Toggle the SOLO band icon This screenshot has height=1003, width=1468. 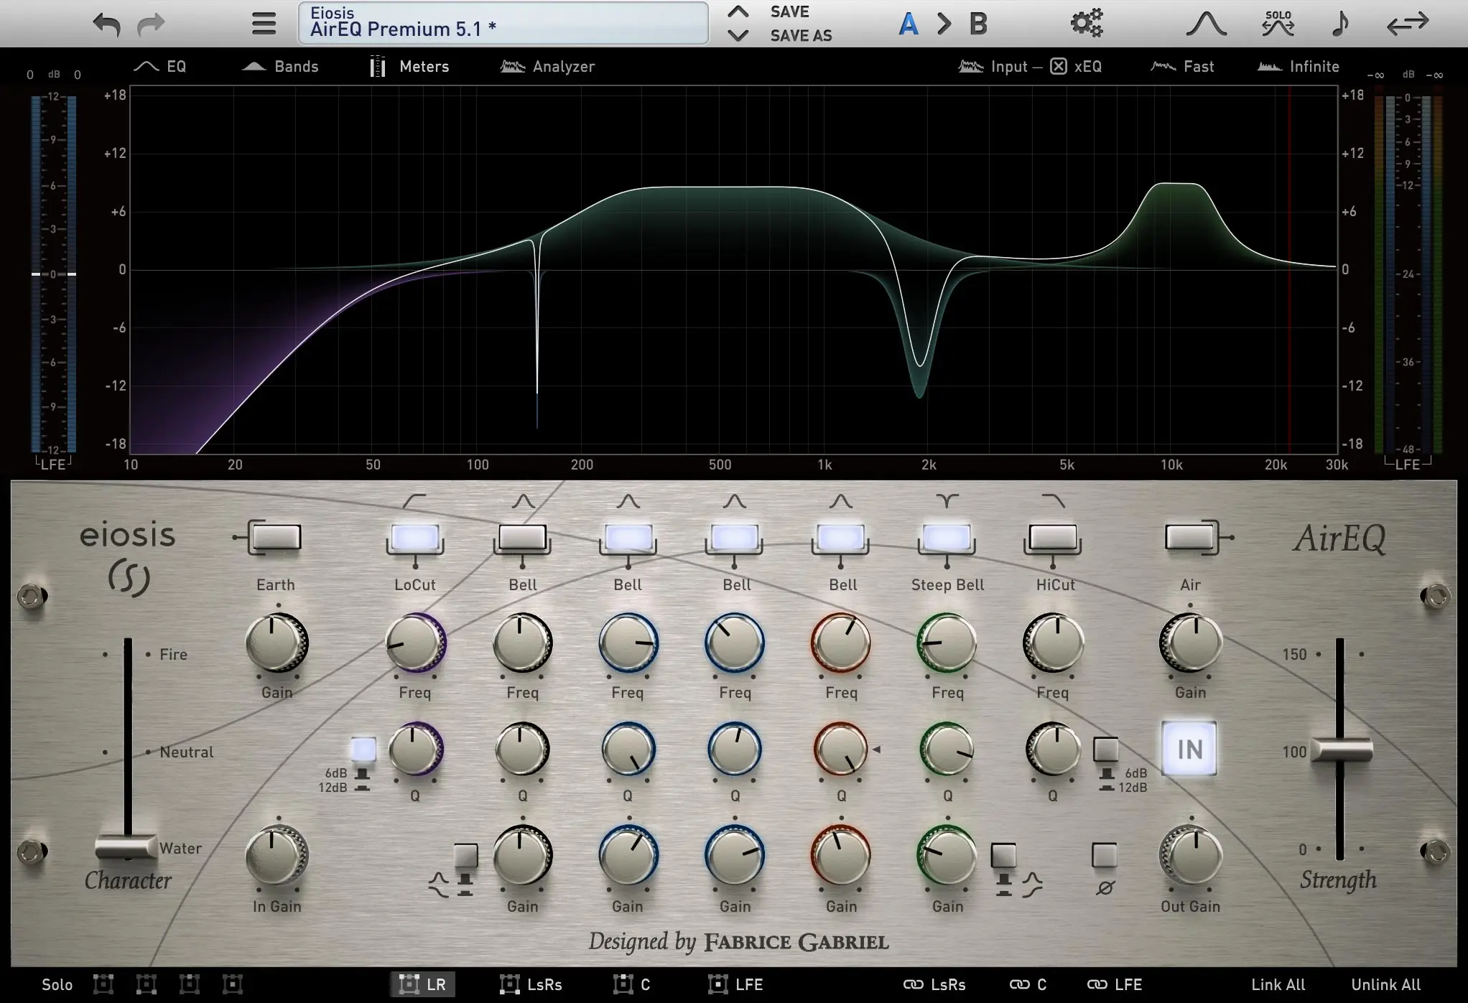click(x=1278, y=24)
